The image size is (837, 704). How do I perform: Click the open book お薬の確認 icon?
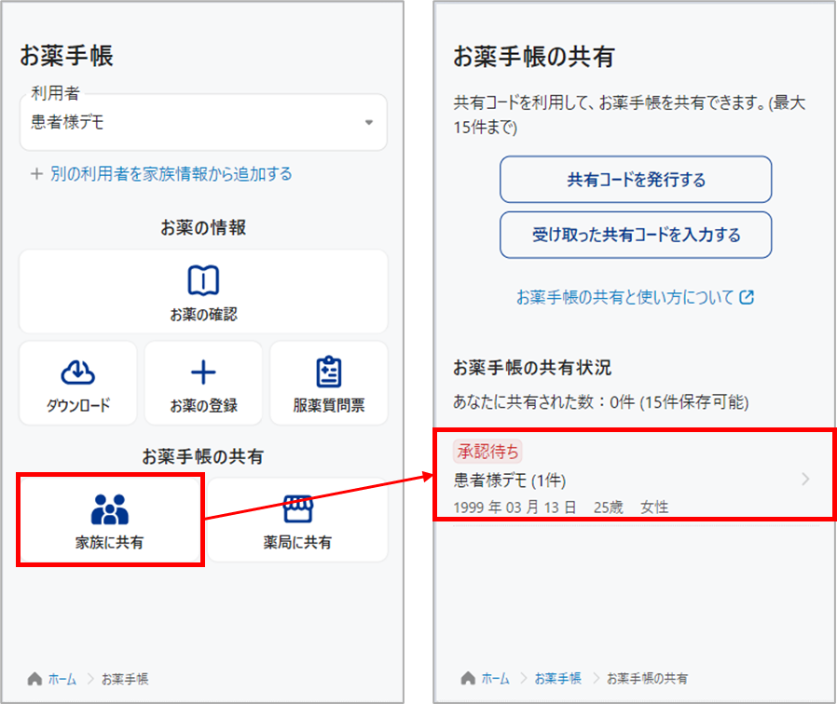[x=203, y=280]
